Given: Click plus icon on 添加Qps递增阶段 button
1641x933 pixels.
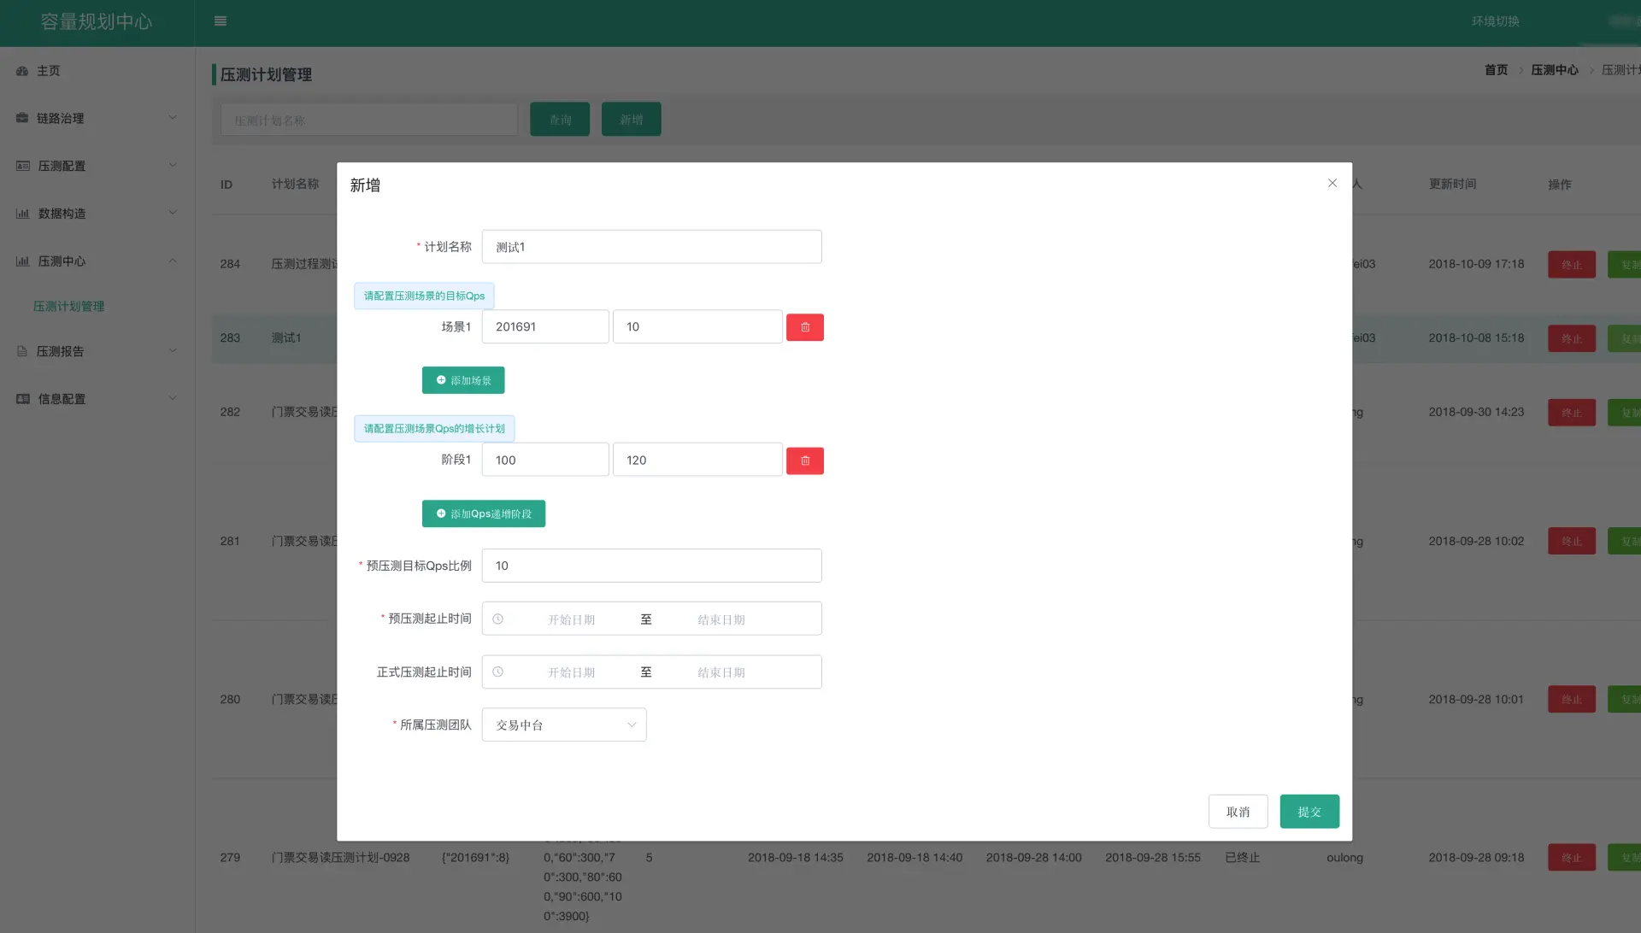Looking at the screenshot, I should (441, 513).
